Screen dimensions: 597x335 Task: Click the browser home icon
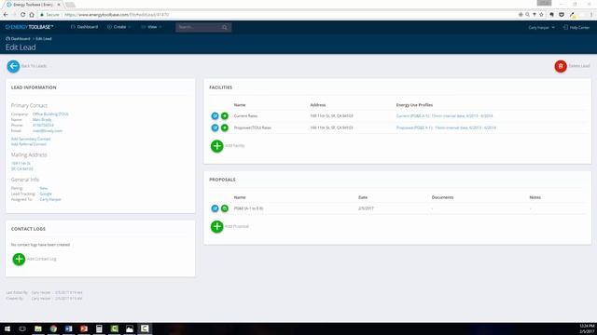point(32,15)
